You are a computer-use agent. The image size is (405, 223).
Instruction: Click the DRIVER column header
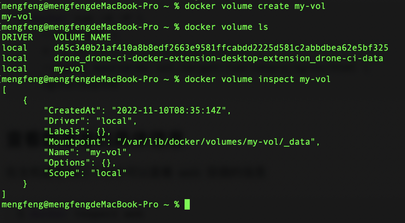tap(17, 37)
